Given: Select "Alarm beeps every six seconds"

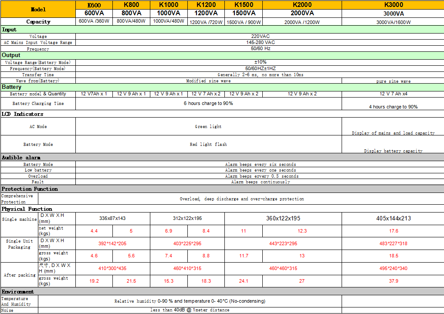Looking at the screenshot, I should tap(261, 165).
